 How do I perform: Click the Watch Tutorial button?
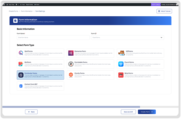pyautogui.click(x=164, y=11)
